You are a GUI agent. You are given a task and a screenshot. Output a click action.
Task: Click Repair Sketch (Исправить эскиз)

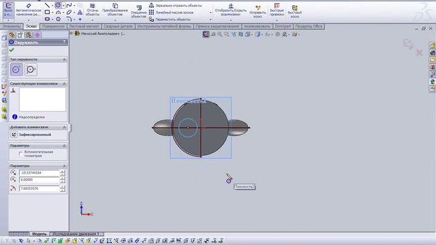(258, 12)
